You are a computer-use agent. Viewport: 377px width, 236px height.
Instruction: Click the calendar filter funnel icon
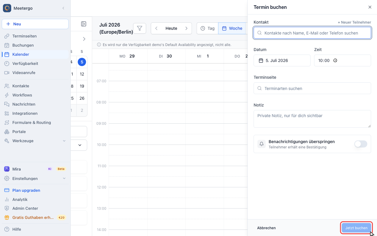[x=140, y=28]
